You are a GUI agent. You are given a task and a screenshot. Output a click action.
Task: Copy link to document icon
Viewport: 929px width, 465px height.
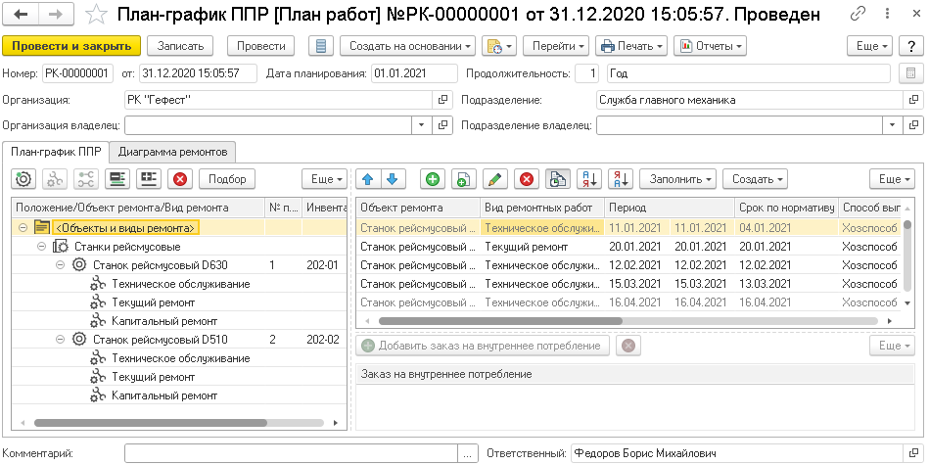tap(858, 15)
